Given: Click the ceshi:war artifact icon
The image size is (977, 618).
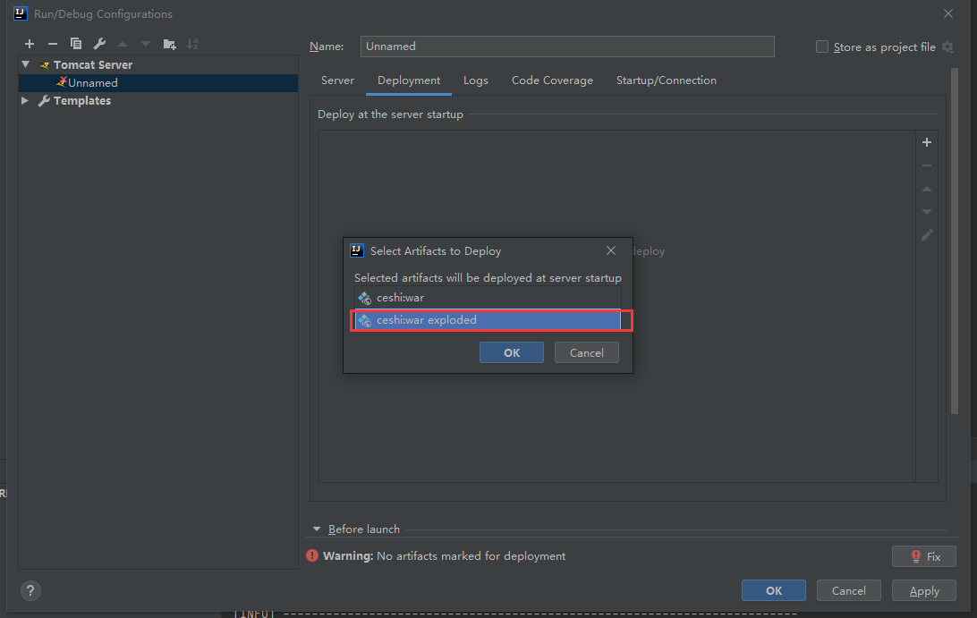Looking at the screenshot, I should [364, 299].
